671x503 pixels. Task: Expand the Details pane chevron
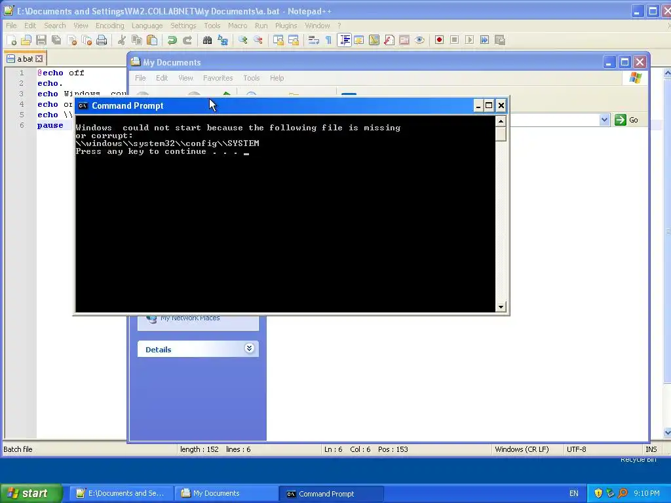click(249, 348)
